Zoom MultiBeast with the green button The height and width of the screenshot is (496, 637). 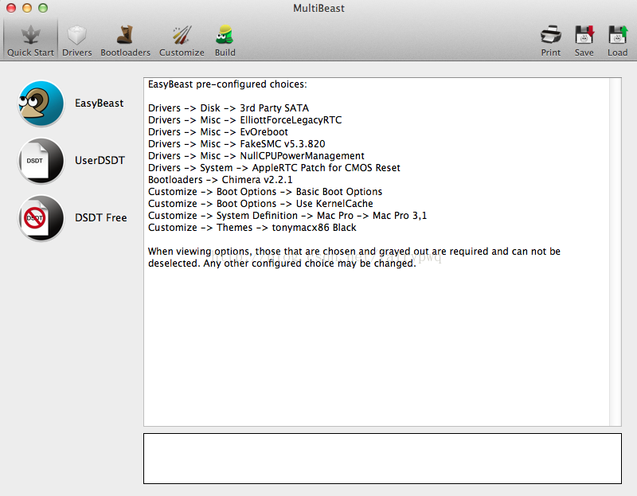pos(43,8)
